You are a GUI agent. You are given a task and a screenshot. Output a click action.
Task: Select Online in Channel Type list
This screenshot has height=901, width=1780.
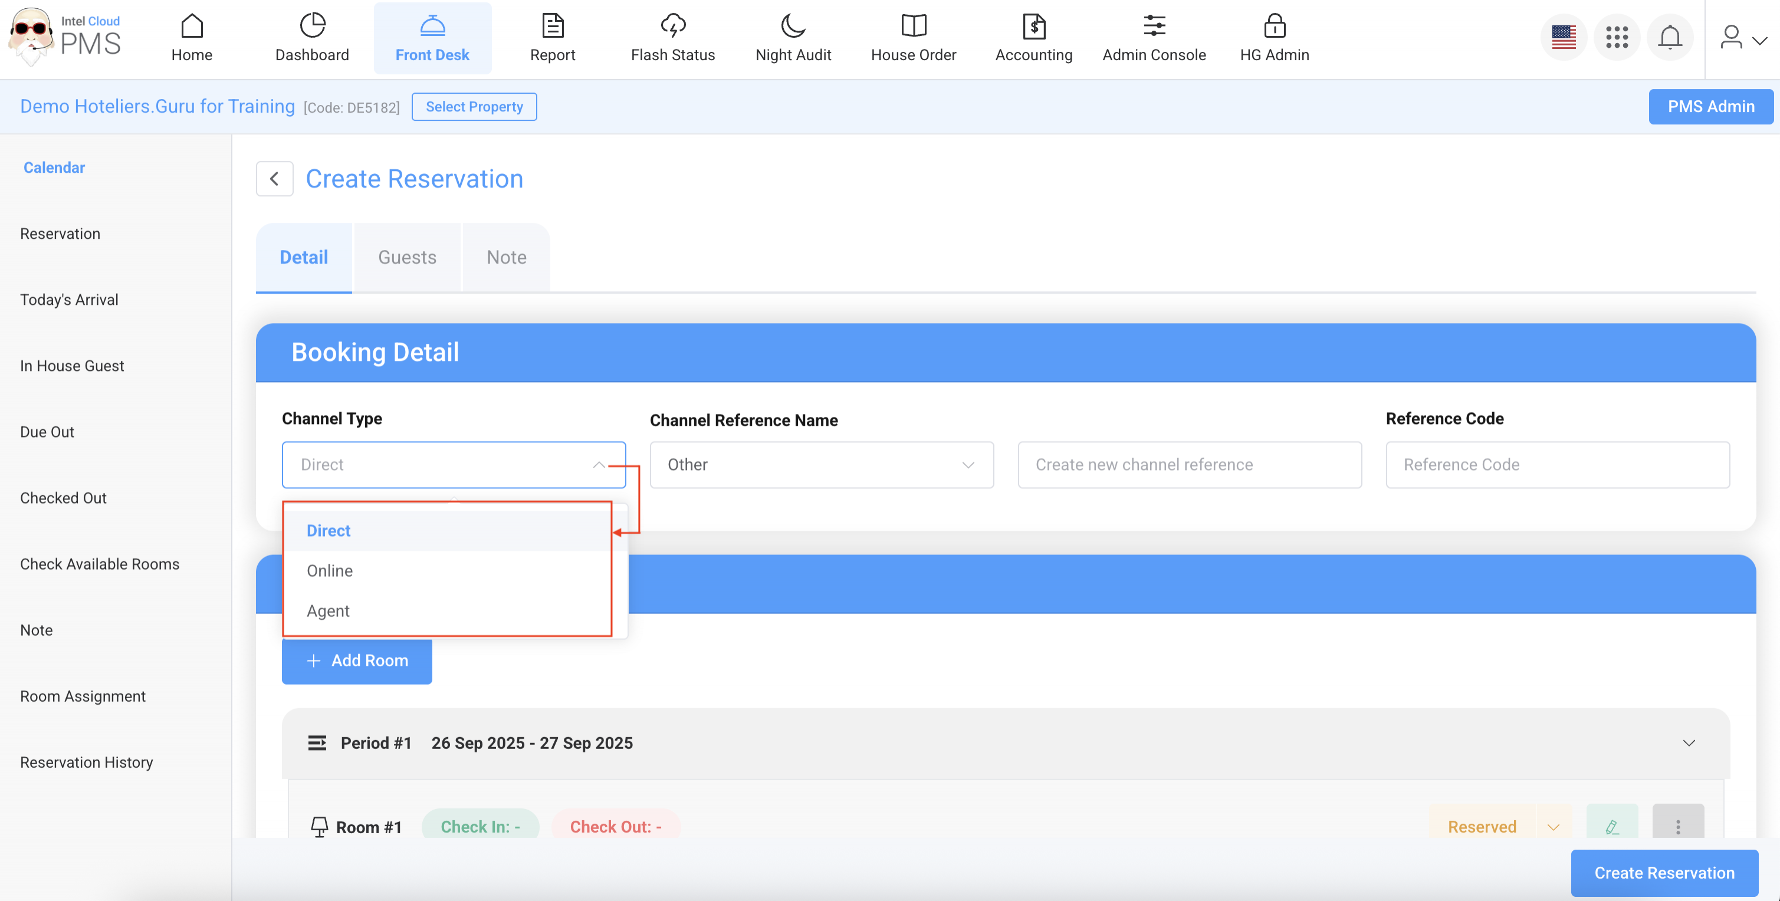(330, 571)
